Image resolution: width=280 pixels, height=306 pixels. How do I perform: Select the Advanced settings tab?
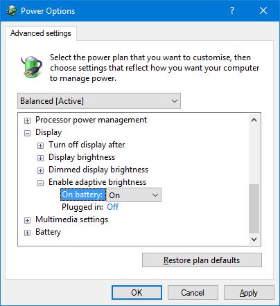coord(41,33)
